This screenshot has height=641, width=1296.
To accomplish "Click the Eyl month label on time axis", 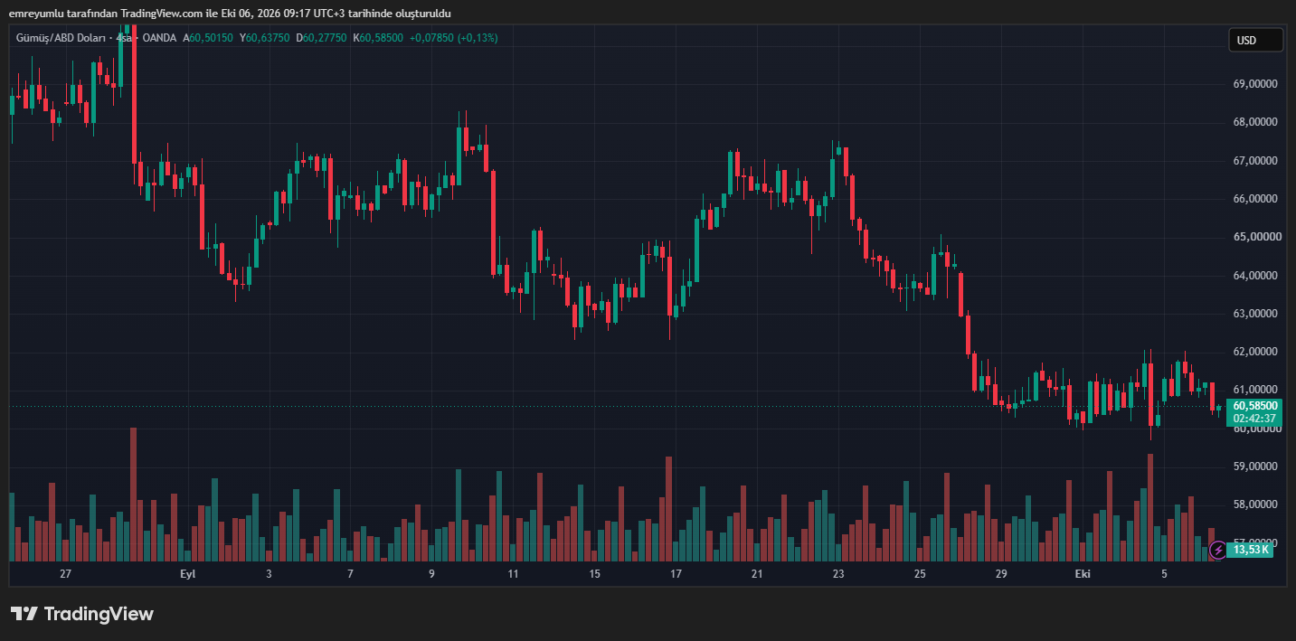I will click(x=187, y=574).
